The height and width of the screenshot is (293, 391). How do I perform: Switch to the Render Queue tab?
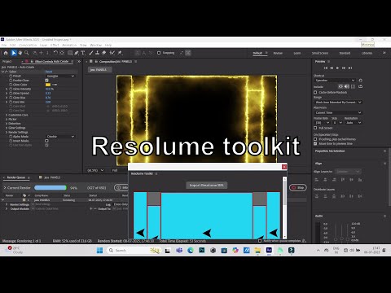pos(15,177)
